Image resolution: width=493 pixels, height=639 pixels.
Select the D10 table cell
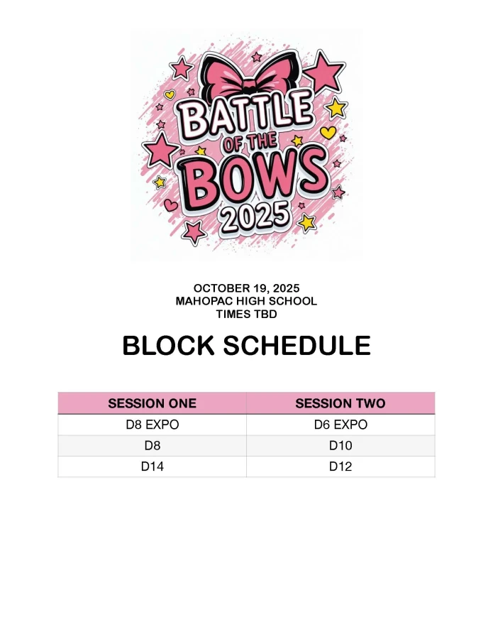(340, 446)
